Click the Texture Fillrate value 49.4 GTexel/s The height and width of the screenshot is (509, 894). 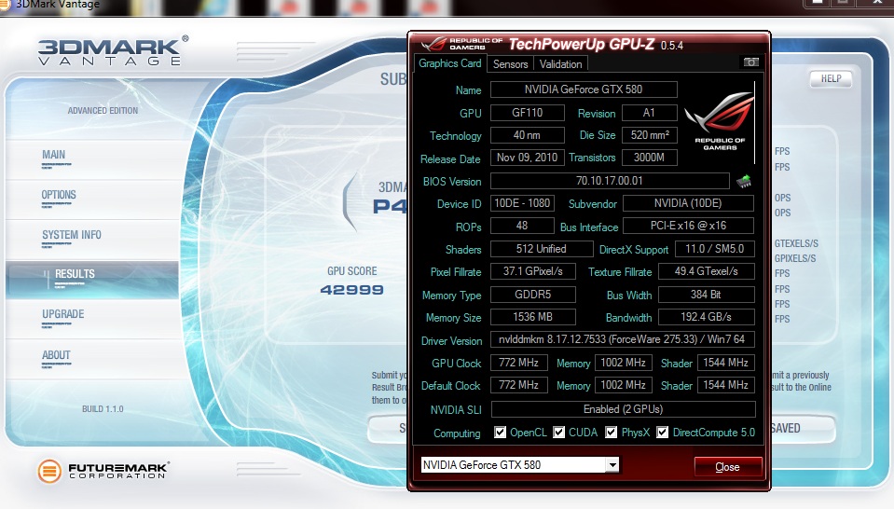pyautogui.click(x=707, y=271)
